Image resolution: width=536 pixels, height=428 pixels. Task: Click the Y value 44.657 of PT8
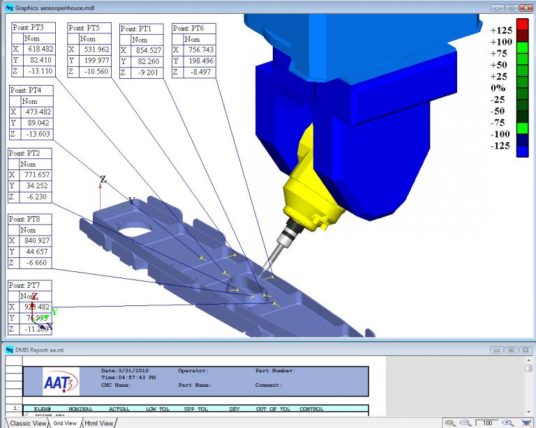click(x=36, y=252)
